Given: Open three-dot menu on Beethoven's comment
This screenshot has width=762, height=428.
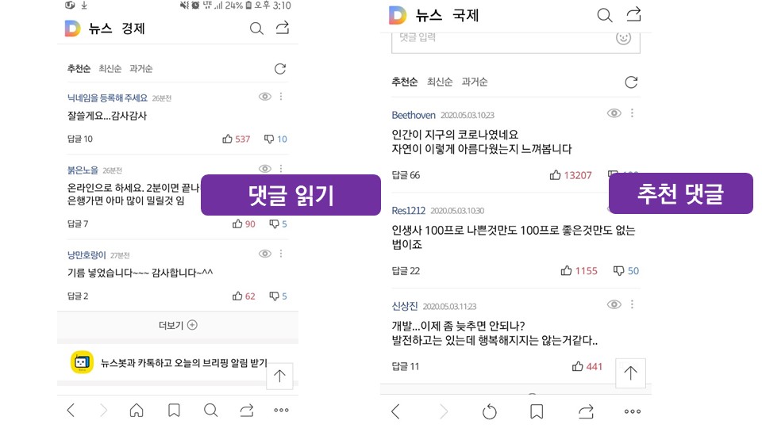Looking at the screenshot, I should 633,113.
